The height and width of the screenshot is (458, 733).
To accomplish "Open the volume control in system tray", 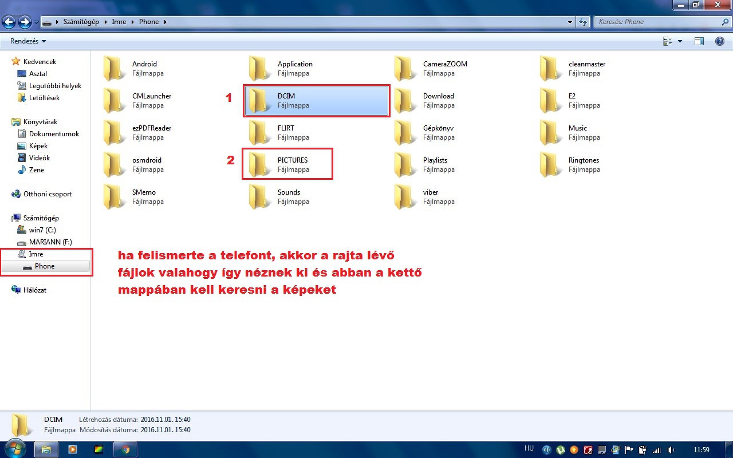I will 671,449.
